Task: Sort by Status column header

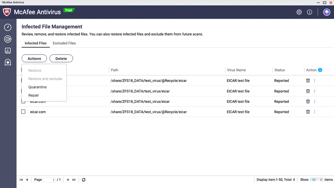Action: [279, 70]
